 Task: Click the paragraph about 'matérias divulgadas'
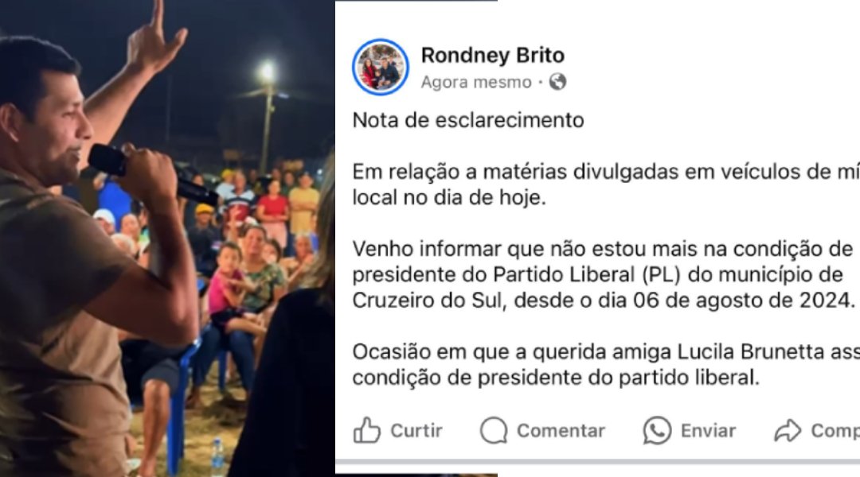pos(606,184)
